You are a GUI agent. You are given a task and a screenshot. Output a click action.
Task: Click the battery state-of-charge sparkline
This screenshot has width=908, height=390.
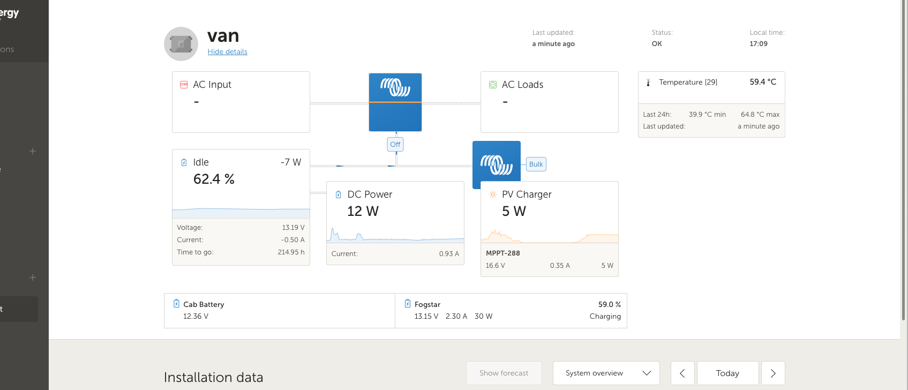(241, 213)
